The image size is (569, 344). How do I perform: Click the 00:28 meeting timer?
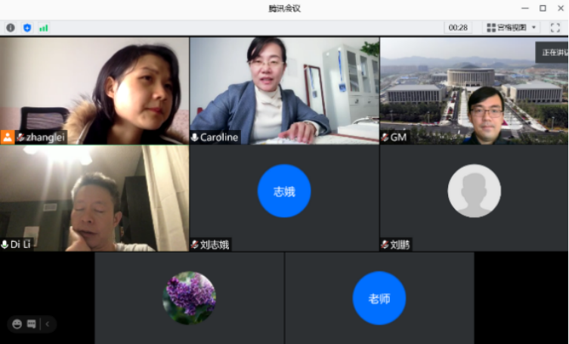click(458, 27)
